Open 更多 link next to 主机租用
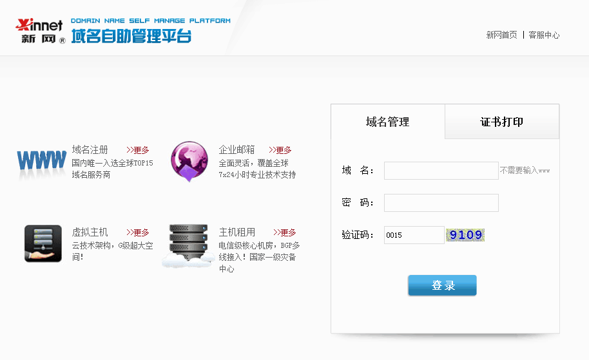 (x=285, y=232)
